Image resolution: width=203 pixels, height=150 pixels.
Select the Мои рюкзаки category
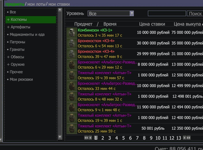[x=20, y=79]
